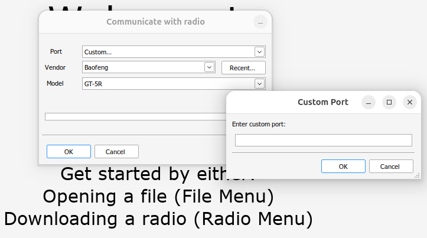Click the Communicate with radio title bar
The width and height of the screenshot is (427, 238).
(x=155, y=22)
